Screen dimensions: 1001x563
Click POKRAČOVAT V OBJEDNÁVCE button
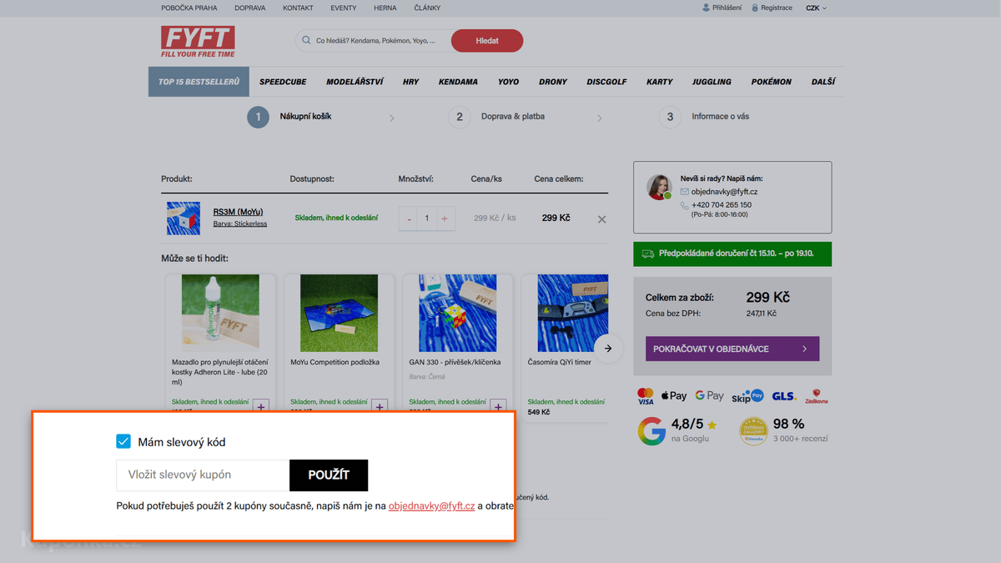coord(732,349)
